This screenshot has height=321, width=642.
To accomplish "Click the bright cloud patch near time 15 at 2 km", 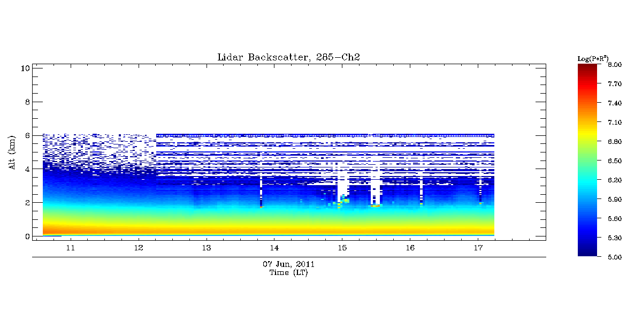I will [343, 201].
